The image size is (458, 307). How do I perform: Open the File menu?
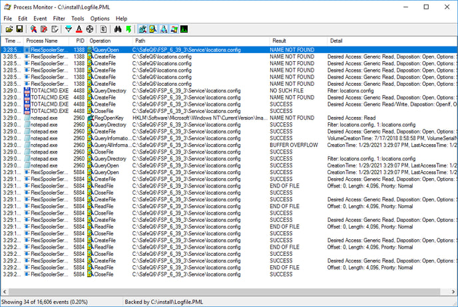(x=7, y=19)
